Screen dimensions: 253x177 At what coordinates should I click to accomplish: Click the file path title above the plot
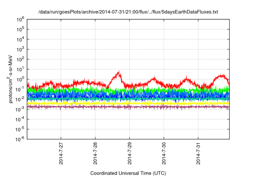pos(128,12)
